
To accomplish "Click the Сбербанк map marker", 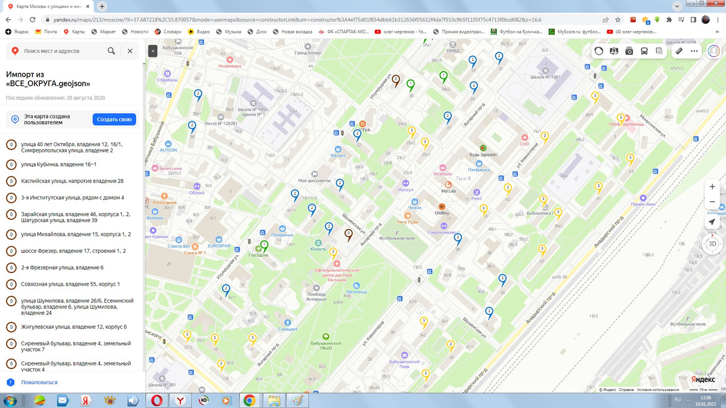I will (x=167, y=74).
